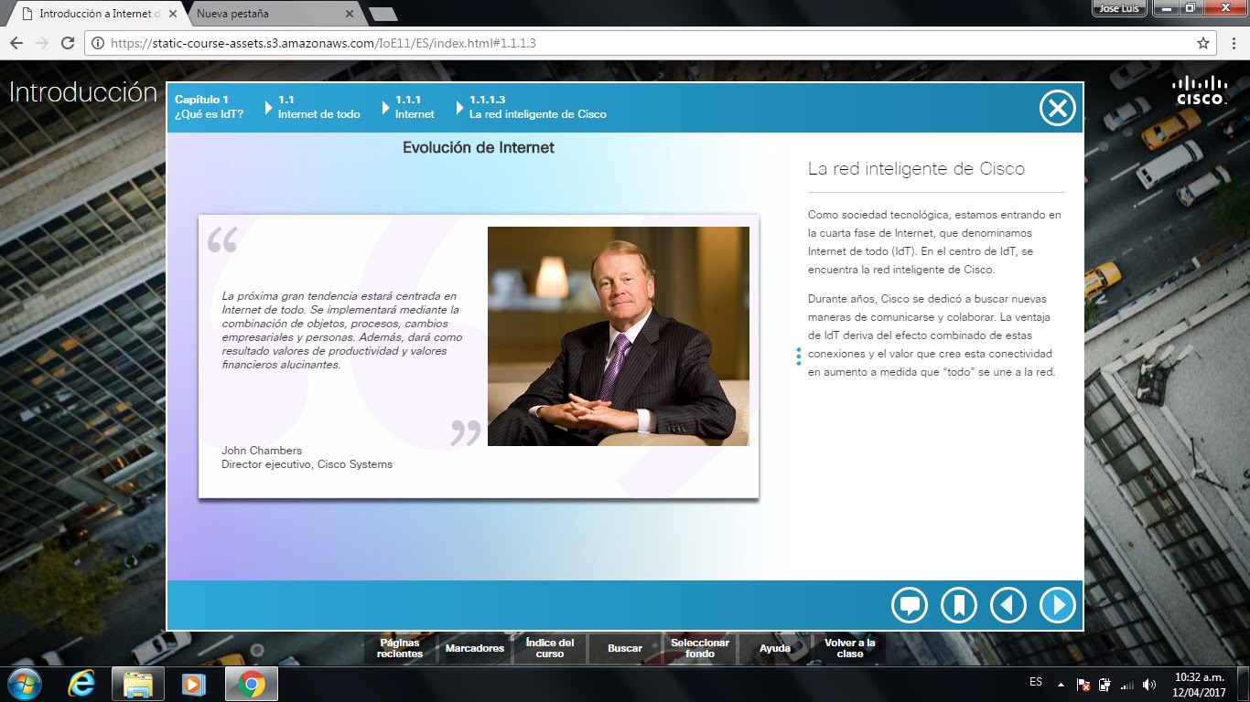Screen dimensions: 1250x702
Task: Click Jose Luis profile button
Action: 1119,8
